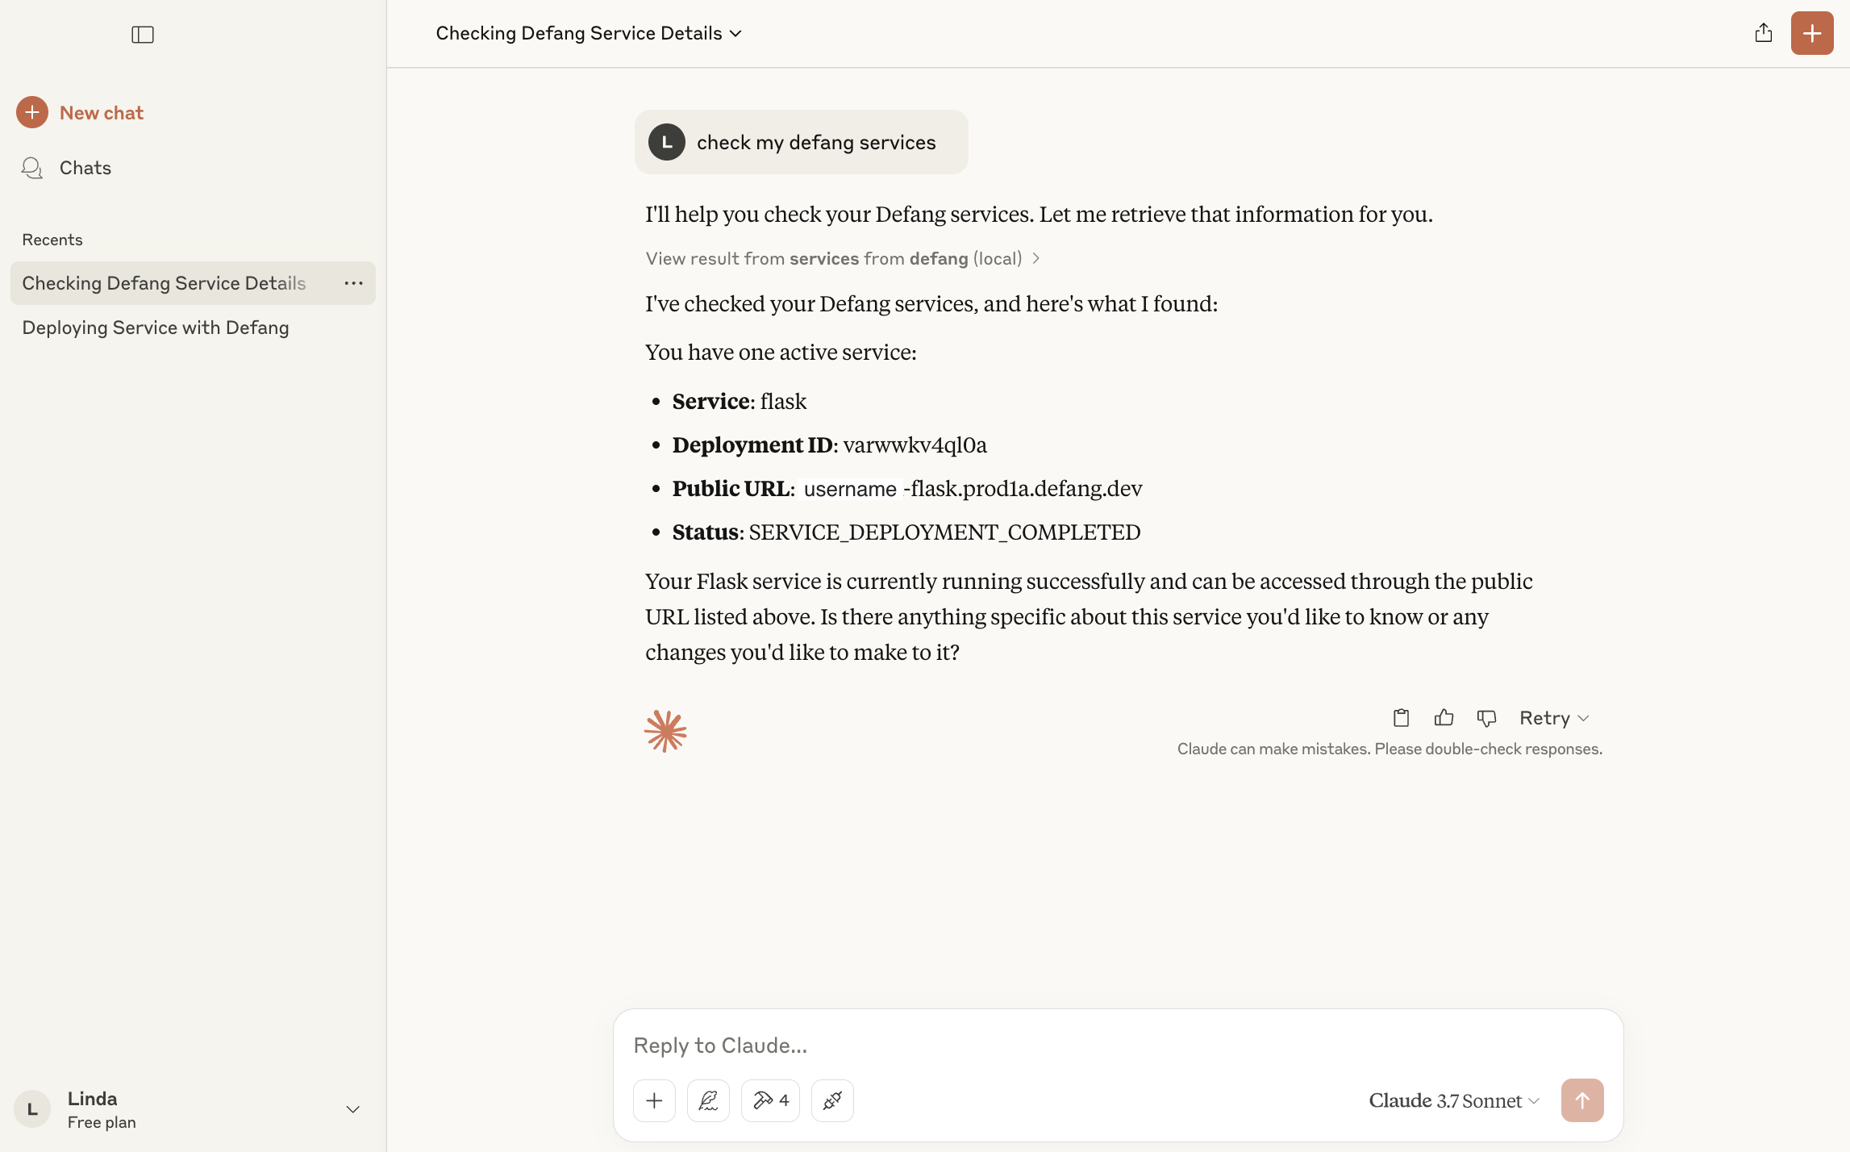Give the response a thumbs down

[1486, 717]
